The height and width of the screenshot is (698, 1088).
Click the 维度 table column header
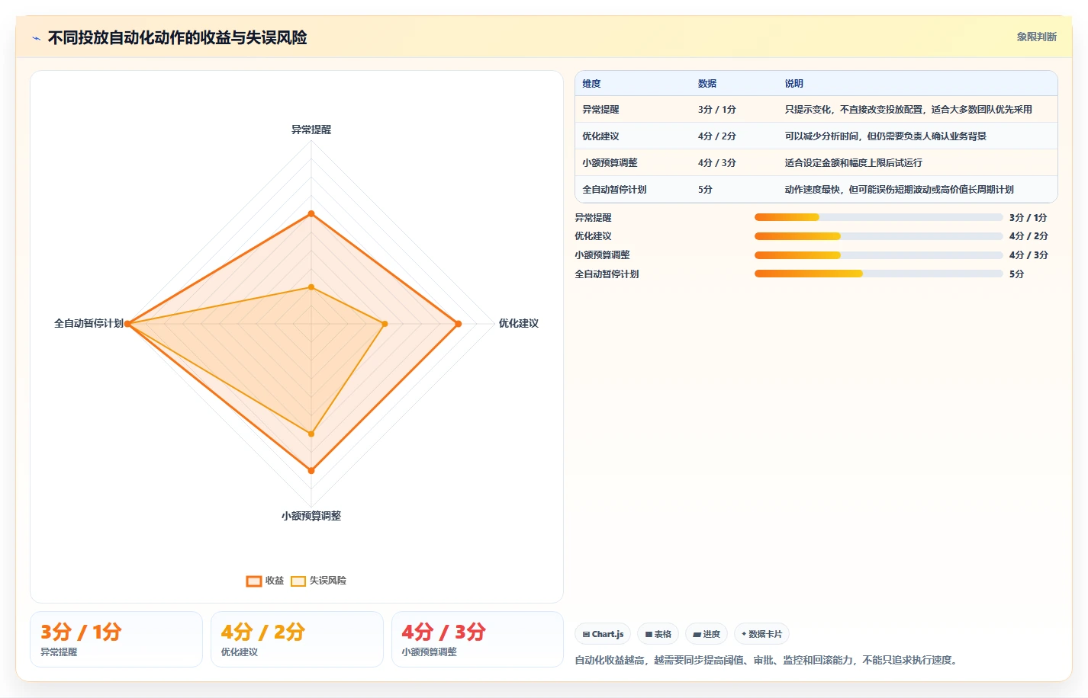[x=591, y=84]
